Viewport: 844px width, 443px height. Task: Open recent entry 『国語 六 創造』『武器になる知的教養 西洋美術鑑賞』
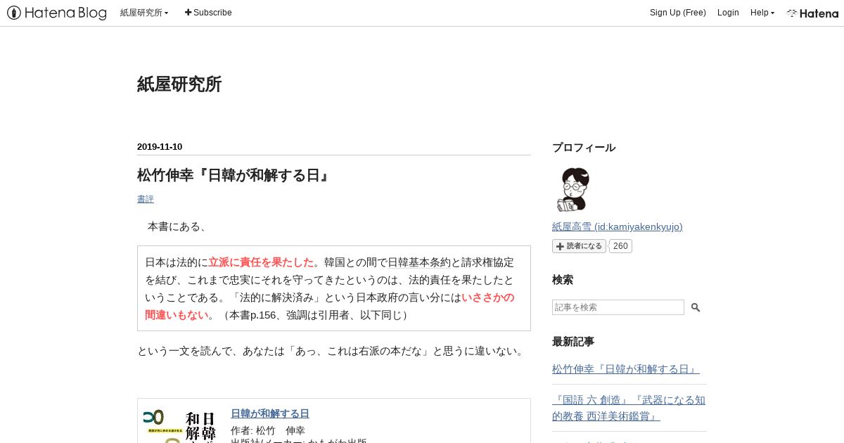pyautogui.click(x=629, y=408)
